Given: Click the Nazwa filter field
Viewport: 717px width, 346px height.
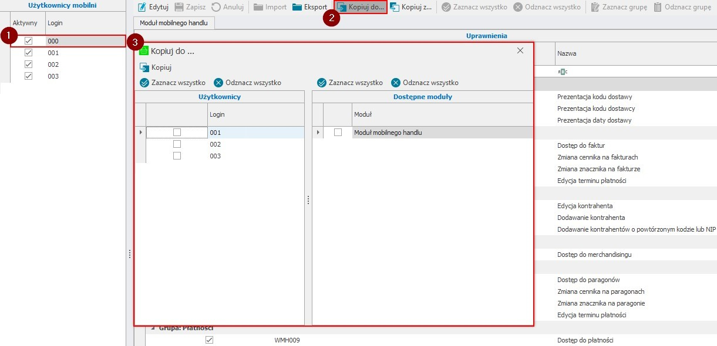Looking at the screenshot, I should click(636, 72).
